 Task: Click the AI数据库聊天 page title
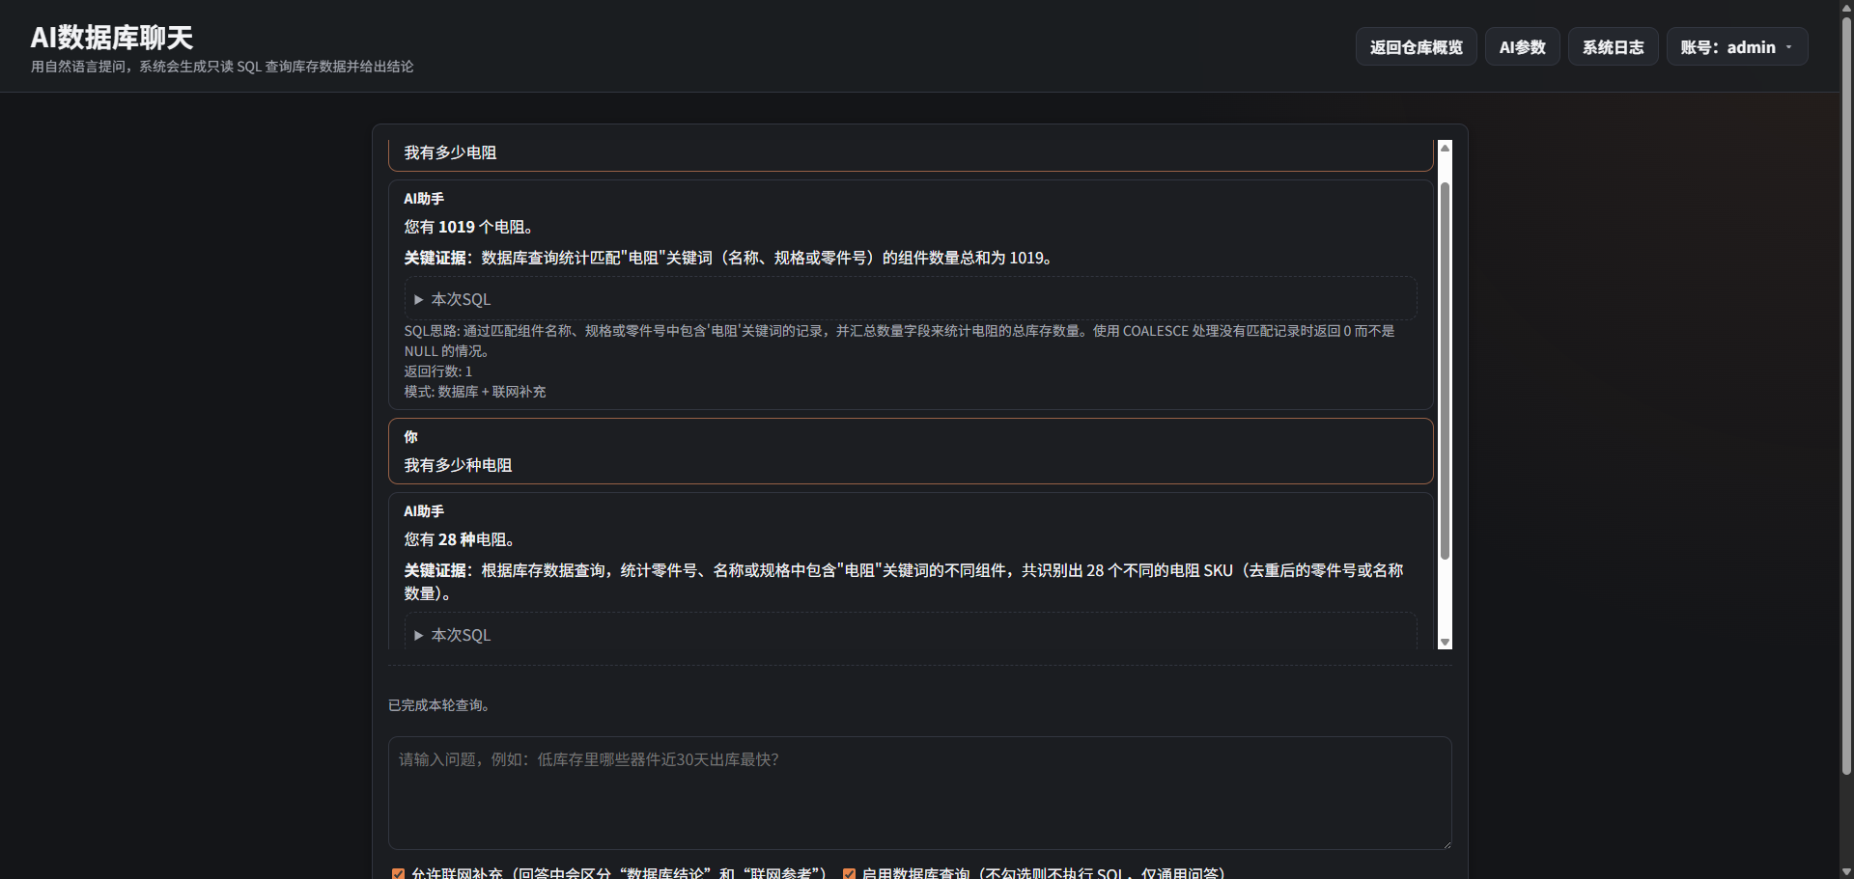click(x=112, y=38)
